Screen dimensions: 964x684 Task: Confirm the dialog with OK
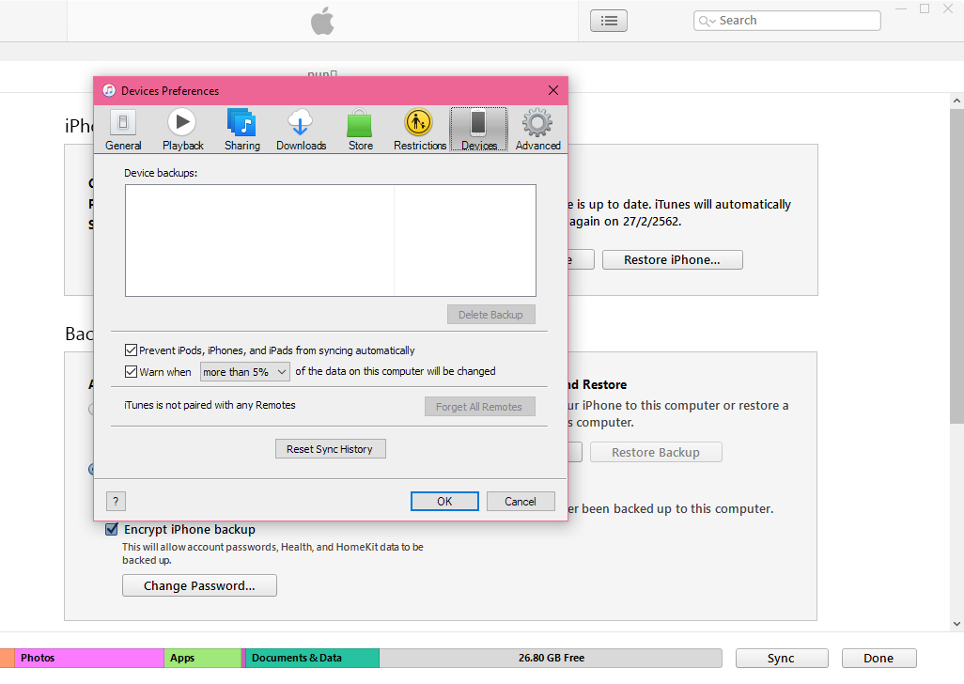click(x=444, y=502)
